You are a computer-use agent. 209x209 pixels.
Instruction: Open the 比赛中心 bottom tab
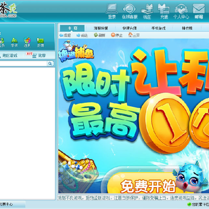pos(12,204)
